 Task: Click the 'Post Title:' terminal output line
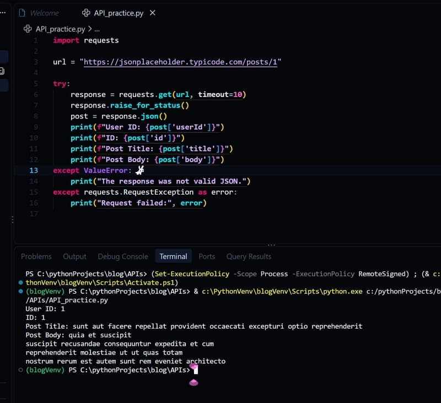(194, 326)
